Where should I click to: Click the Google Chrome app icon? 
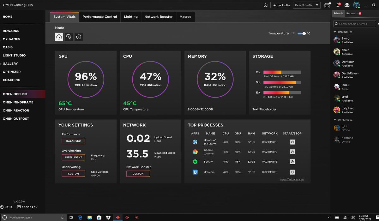point(195,152)
